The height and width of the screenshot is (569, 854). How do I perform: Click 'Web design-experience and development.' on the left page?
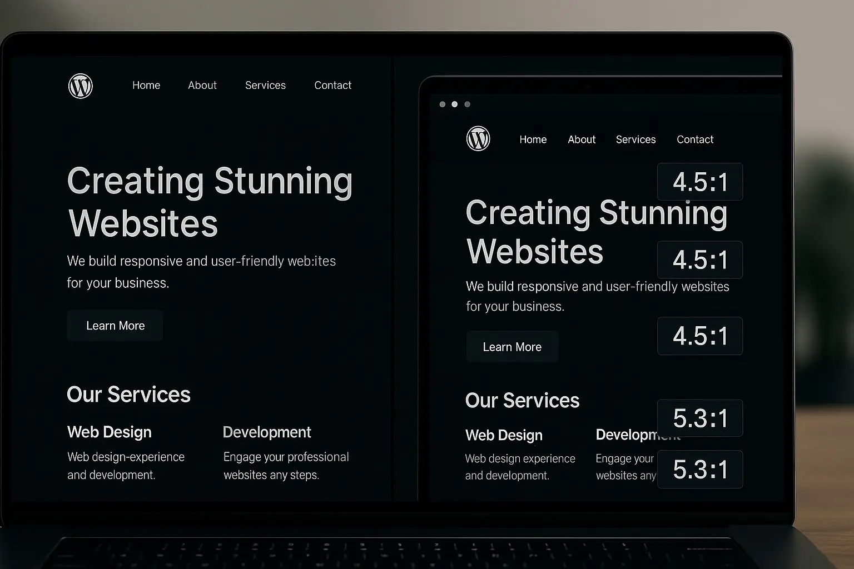tap(126, 466)
